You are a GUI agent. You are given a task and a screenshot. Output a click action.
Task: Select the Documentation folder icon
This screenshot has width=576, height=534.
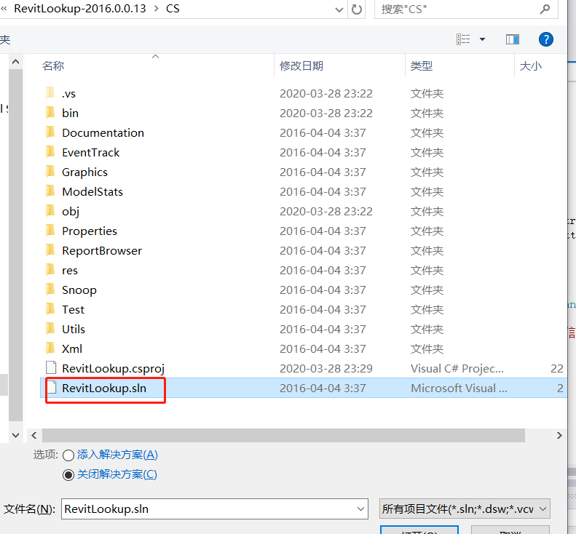pos(50,132)
